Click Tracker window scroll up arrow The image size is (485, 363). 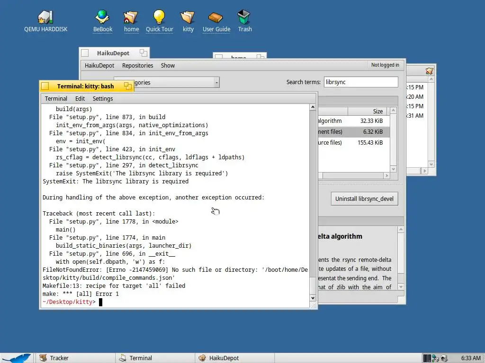pyautogui.click(x=431, y=79)
